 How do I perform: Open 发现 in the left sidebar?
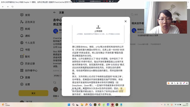click(25, 15)
